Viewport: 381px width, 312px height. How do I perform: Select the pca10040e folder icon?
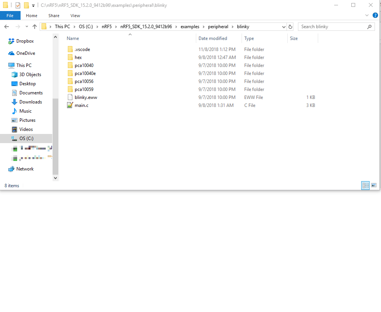click(70, 73)
